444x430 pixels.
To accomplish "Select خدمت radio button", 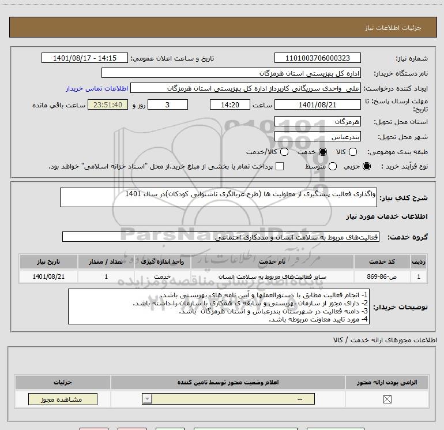I will [323, 152].
